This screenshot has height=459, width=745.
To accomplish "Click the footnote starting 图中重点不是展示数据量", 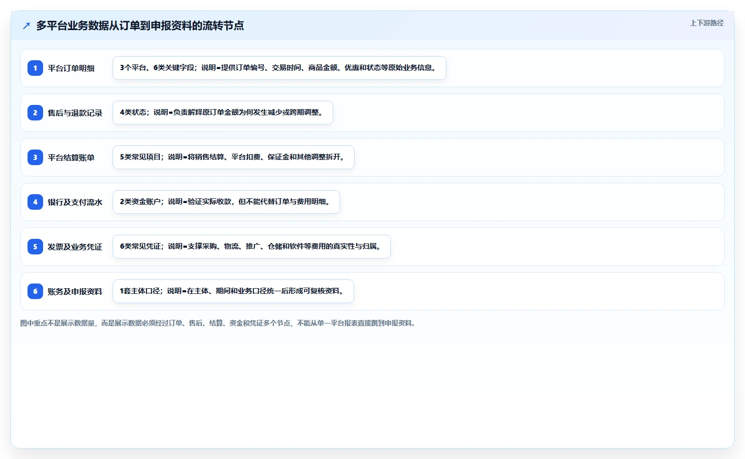I will point(219,323).
